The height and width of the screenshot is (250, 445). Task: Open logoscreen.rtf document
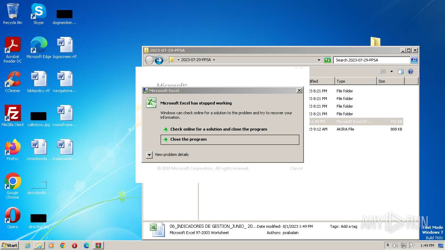click(65, 48)
